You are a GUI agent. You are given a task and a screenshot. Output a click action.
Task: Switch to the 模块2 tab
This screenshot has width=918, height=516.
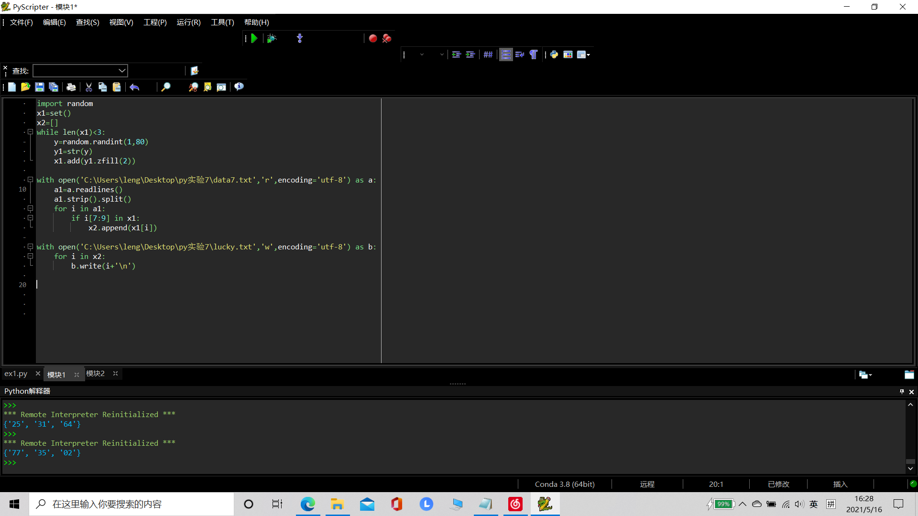(95, 374)
